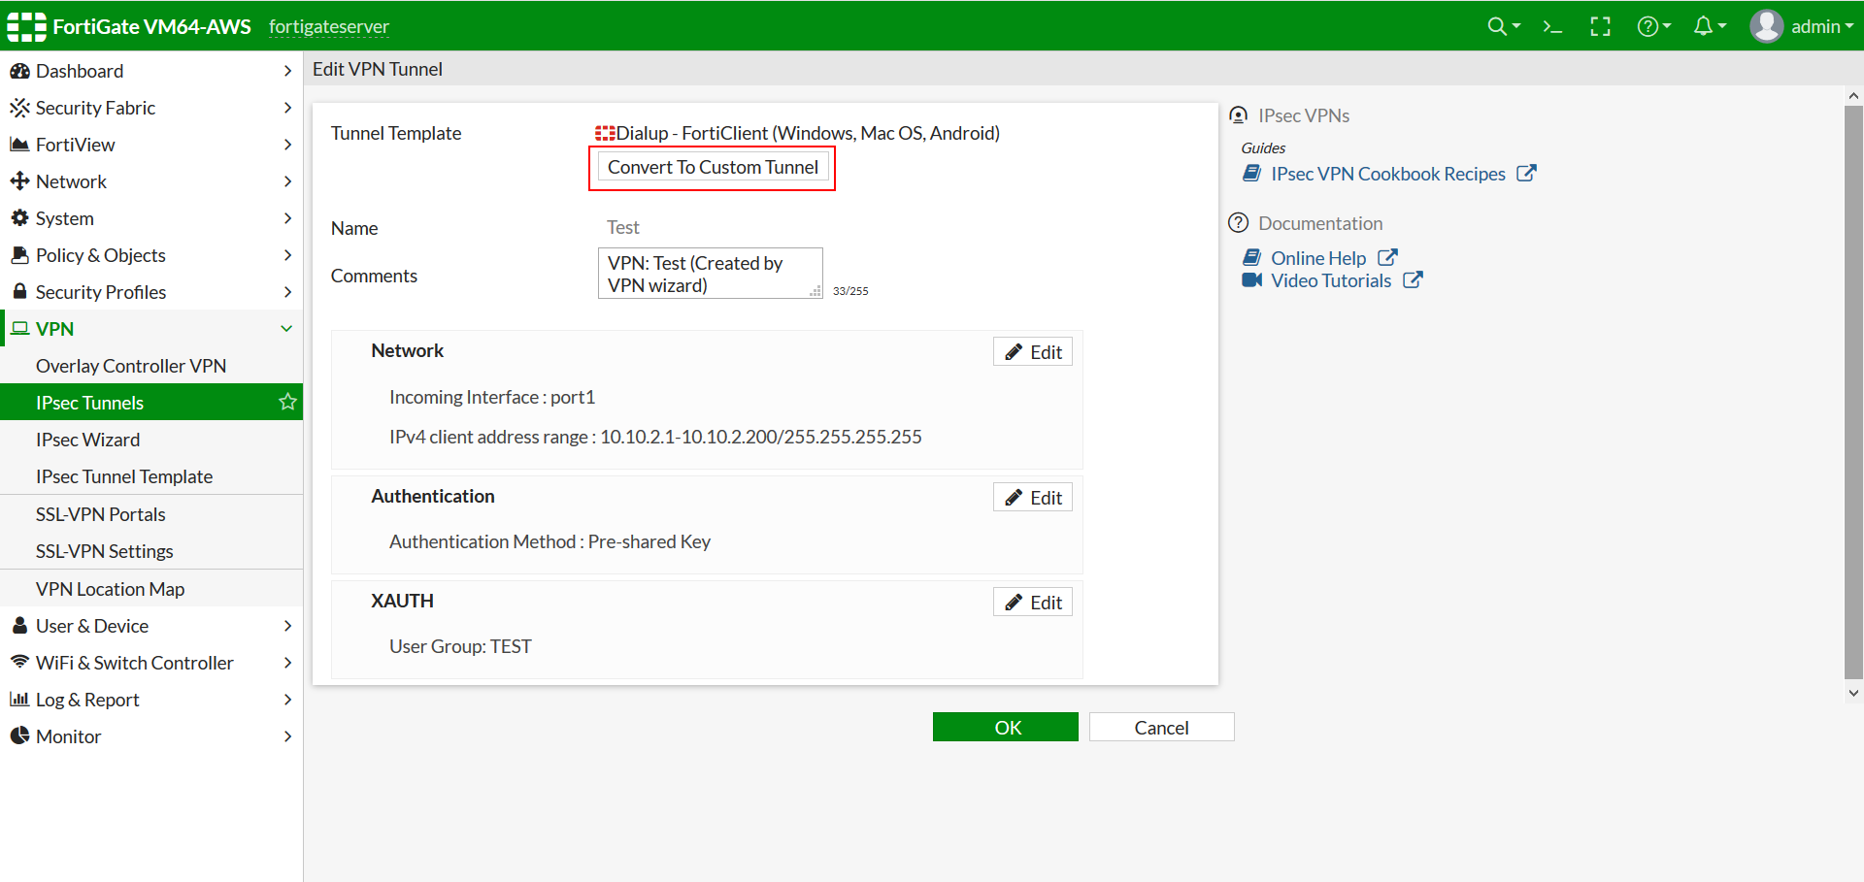Click the Convert To Custom Tunnel button
This screenshot has height=882, width=1864.
[712, 167]
